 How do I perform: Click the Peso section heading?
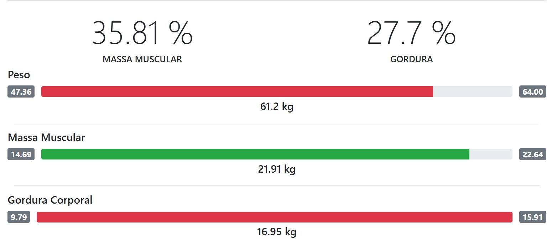19,75
